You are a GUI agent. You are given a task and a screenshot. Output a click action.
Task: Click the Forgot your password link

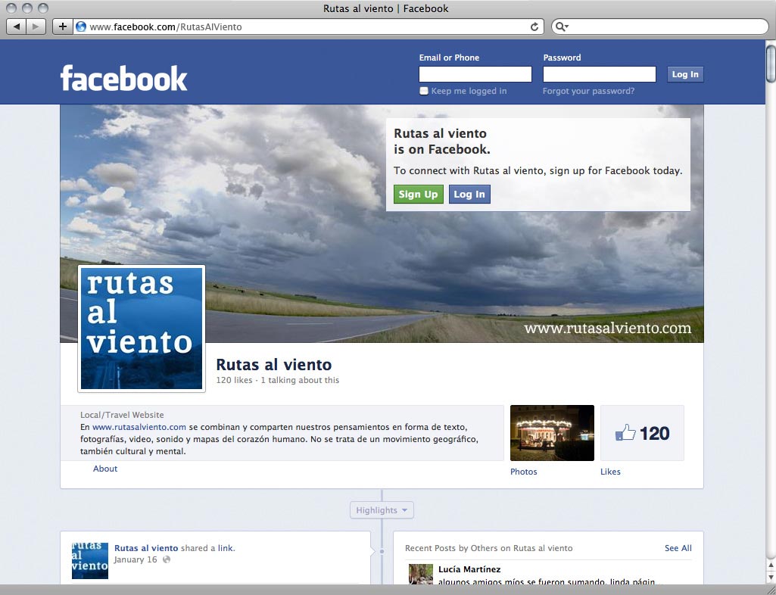pos(588,91)
